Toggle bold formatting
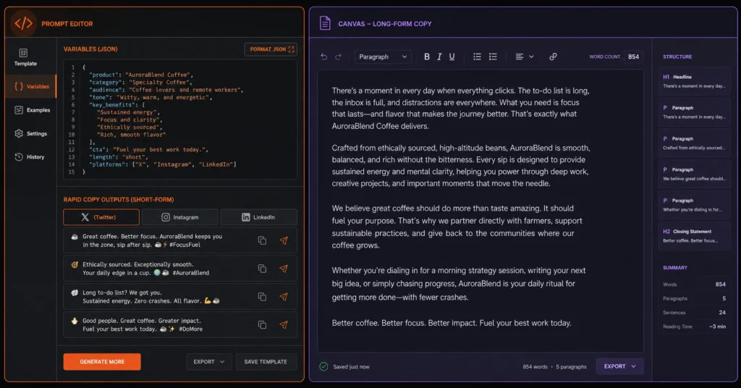The width and height of the screenshot is (741, 388). tap(427, 56)
